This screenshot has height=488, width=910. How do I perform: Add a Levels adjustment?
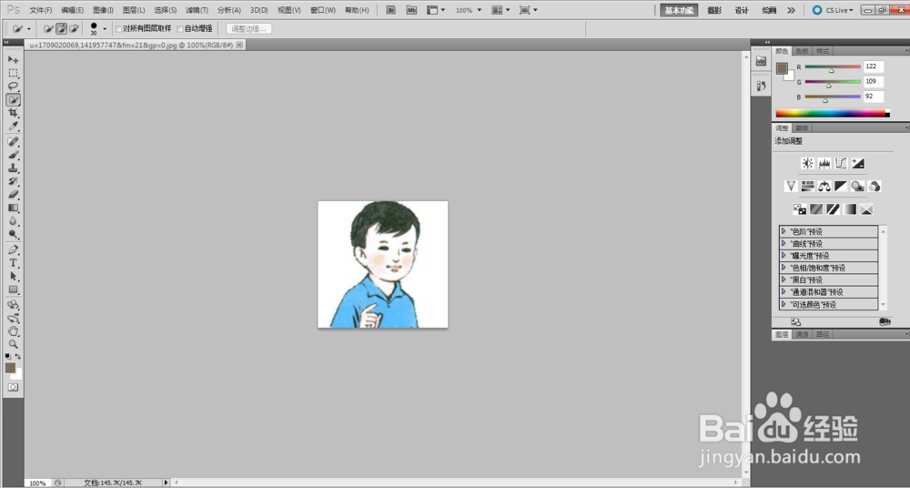[824, 163]
